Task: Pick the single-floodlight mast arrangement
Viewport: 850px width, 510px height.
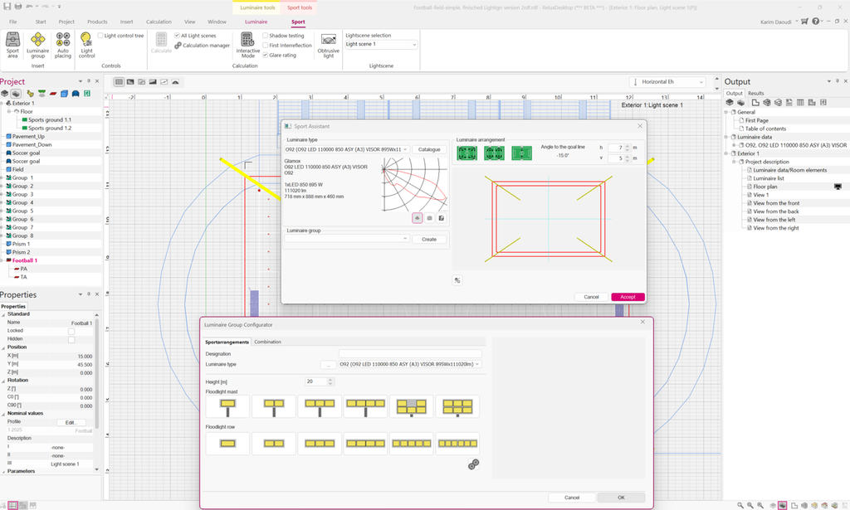Action: point(227,406)
